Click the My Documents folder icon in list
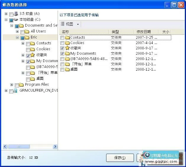The width and height of the screenshot is (186, 167). 67,53
